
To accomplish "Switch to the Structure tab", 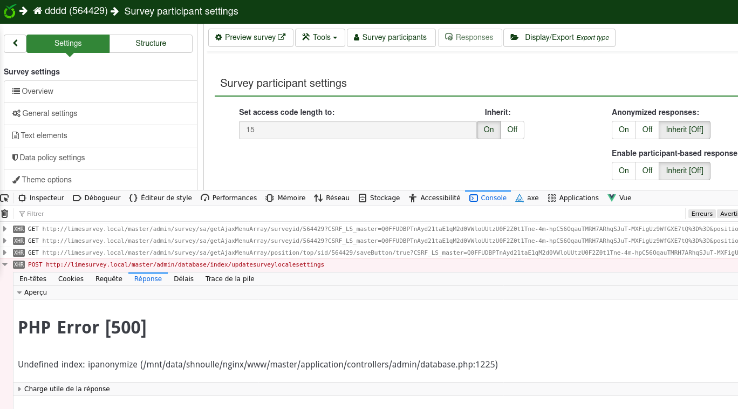I will tap(151, 43).
